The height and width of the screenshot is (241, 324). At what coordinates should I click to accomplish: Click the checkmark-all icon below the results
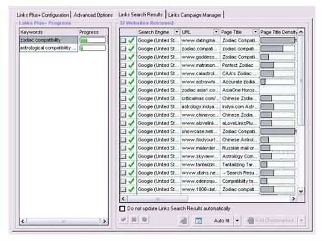(x=123, y=220)
